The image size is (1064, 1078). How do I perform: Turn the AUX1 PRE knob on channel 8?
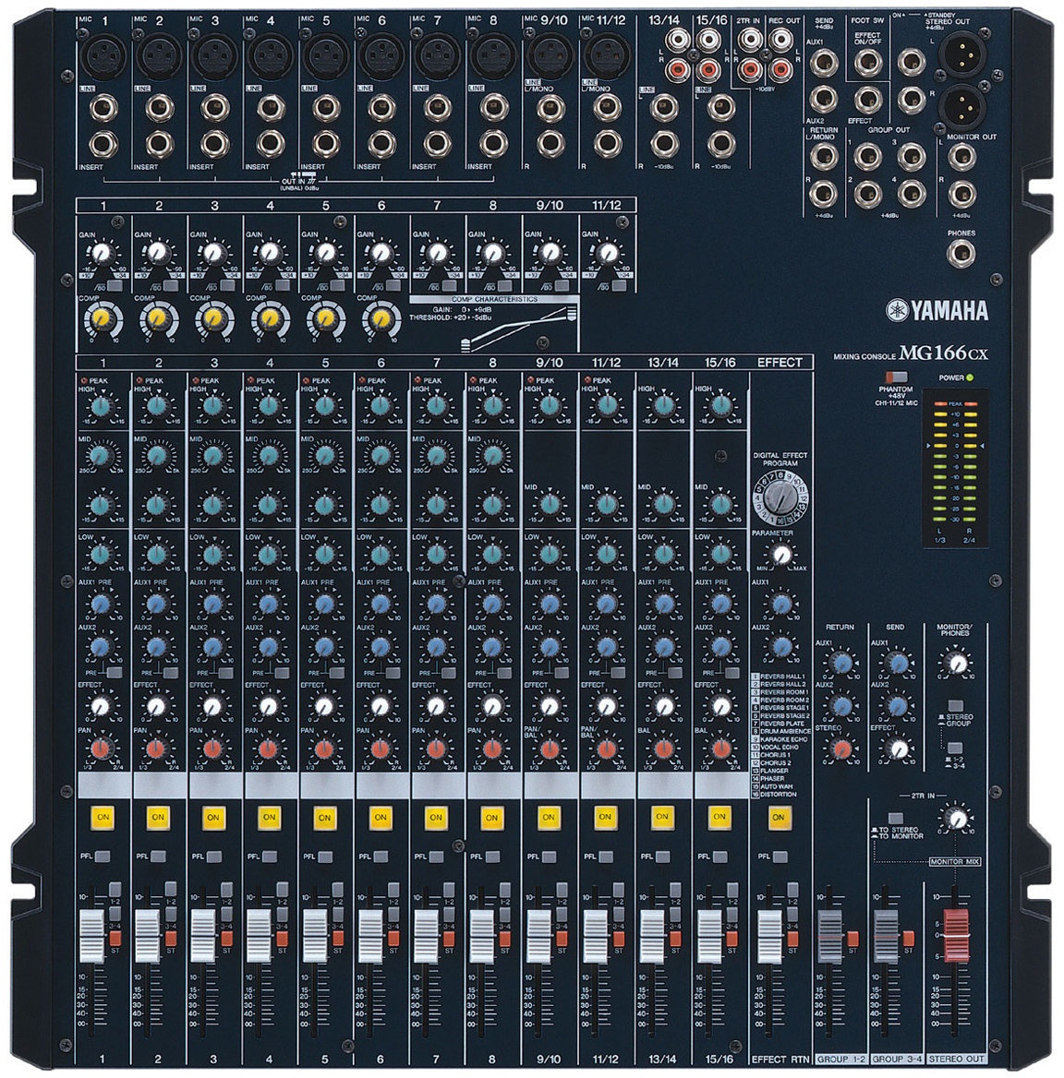pos(493,603)
